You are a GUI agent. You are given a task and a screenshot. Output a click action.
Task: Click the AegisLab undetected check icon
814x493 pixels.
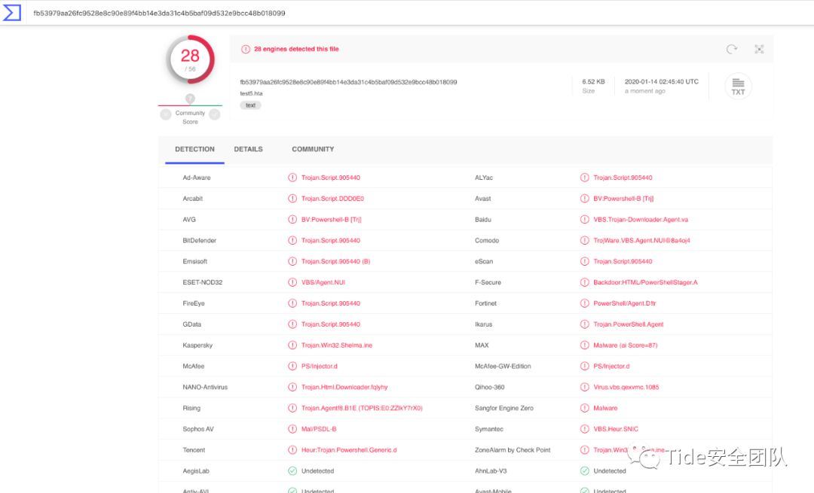(x=292, y=470)
